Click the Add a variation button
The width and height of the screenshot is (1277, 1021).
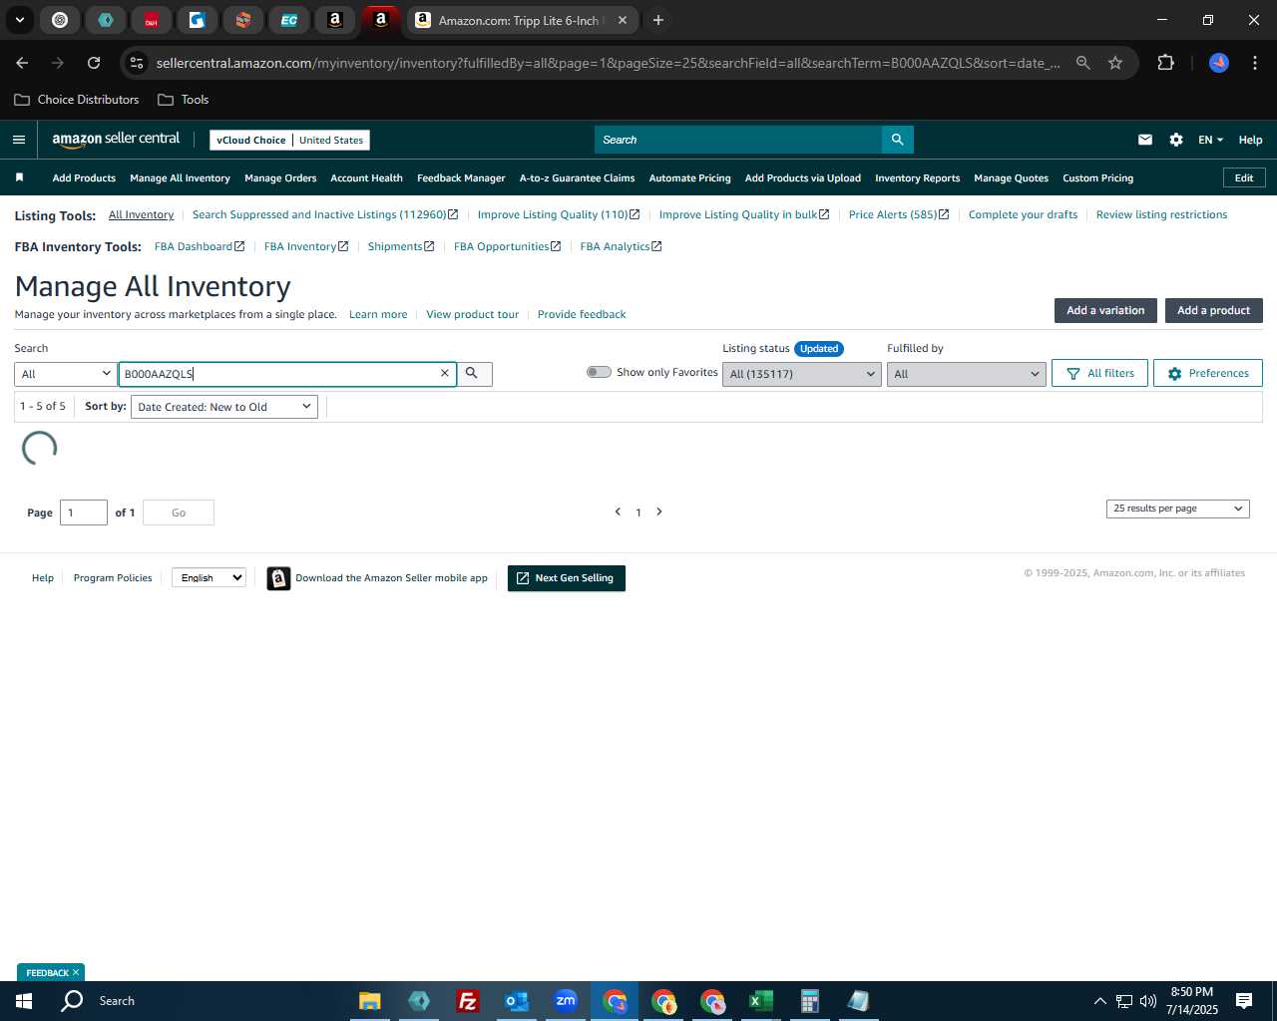[1105, 310]
